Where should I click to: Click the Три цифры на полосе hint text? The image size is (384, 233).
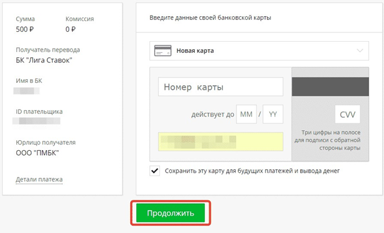[x=327, y=140]
